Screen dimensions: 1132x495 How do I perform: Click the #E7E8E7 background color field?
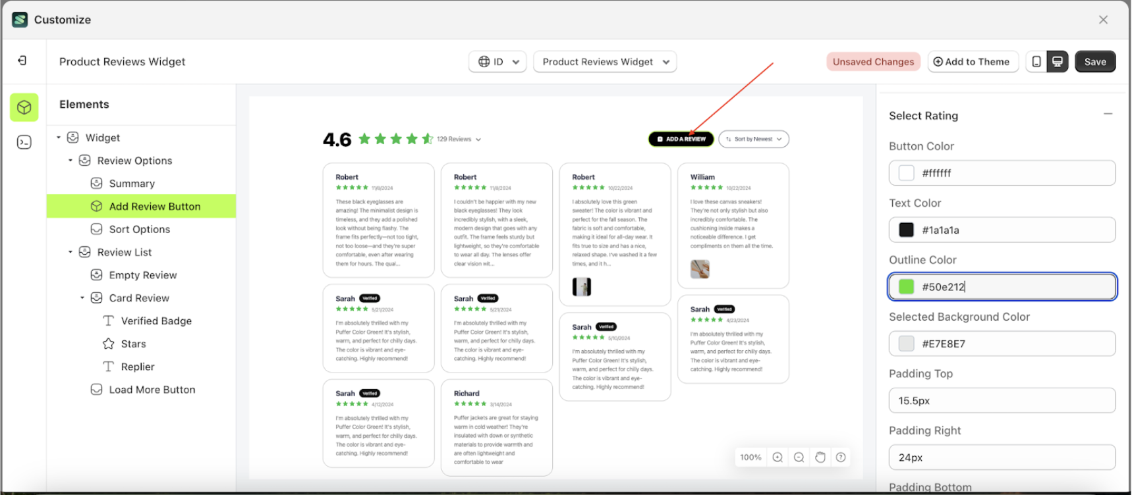(x=1002, y=344)
